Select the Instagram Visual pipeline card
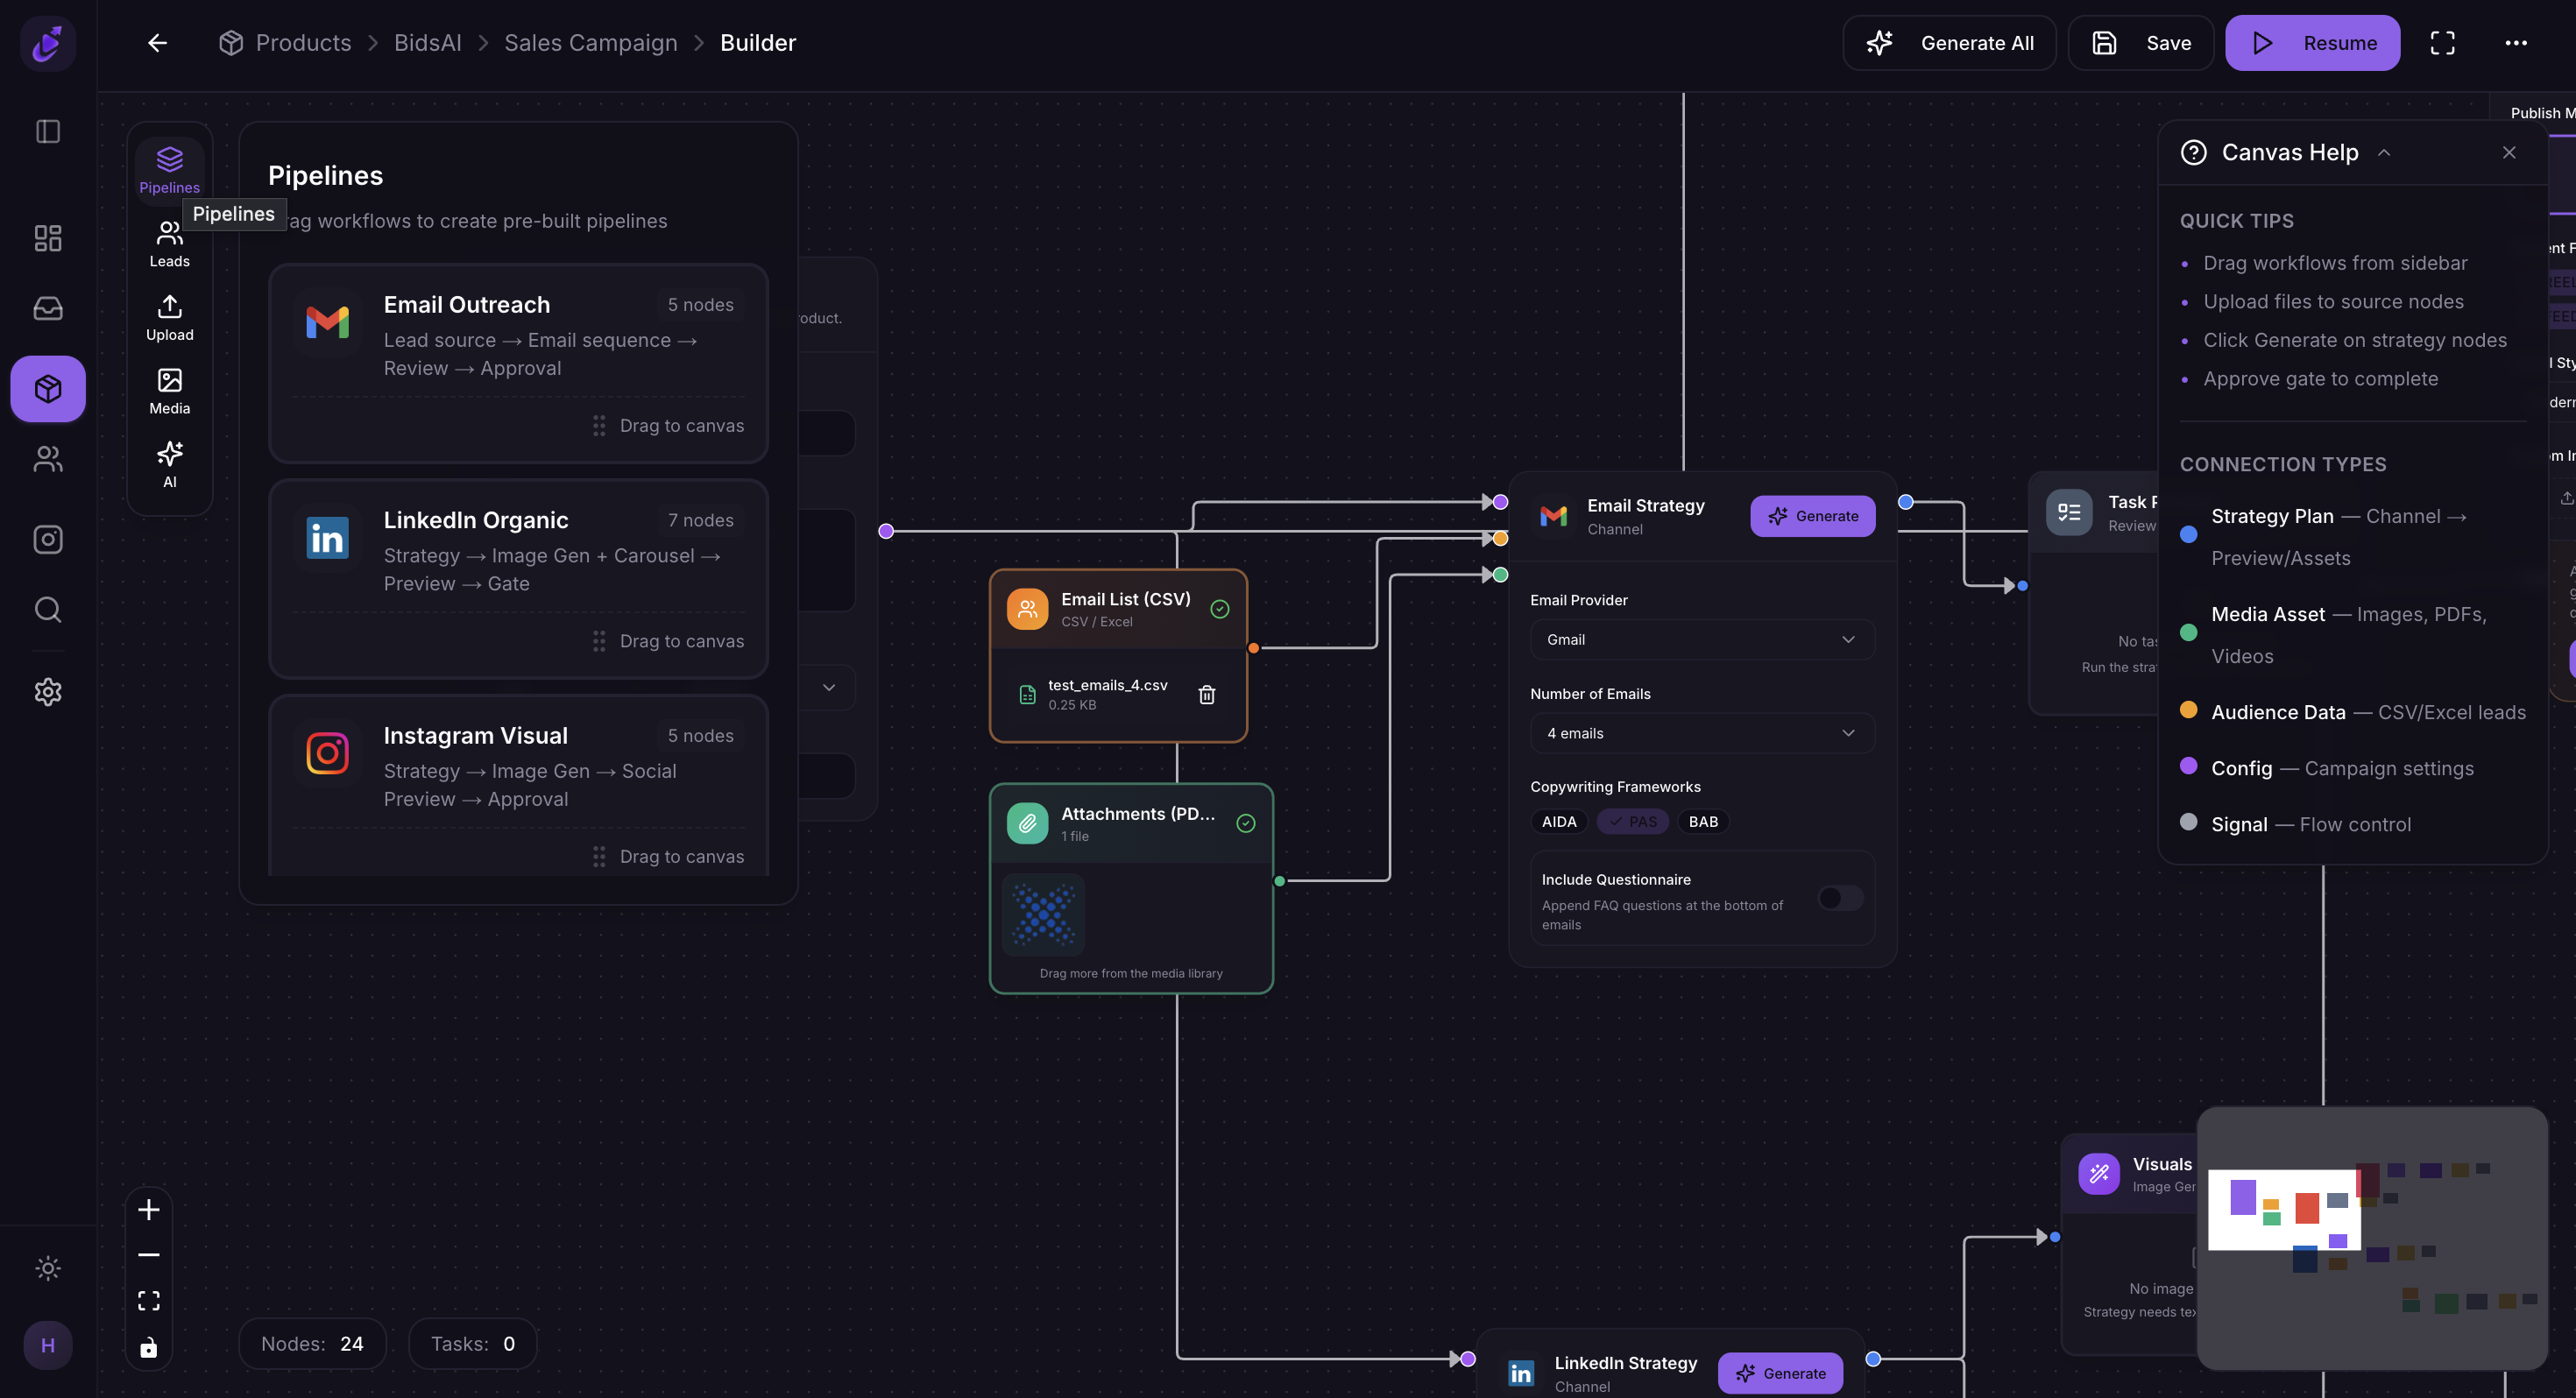Viewport: 2576px width, 1398px height. click(519, 786)
